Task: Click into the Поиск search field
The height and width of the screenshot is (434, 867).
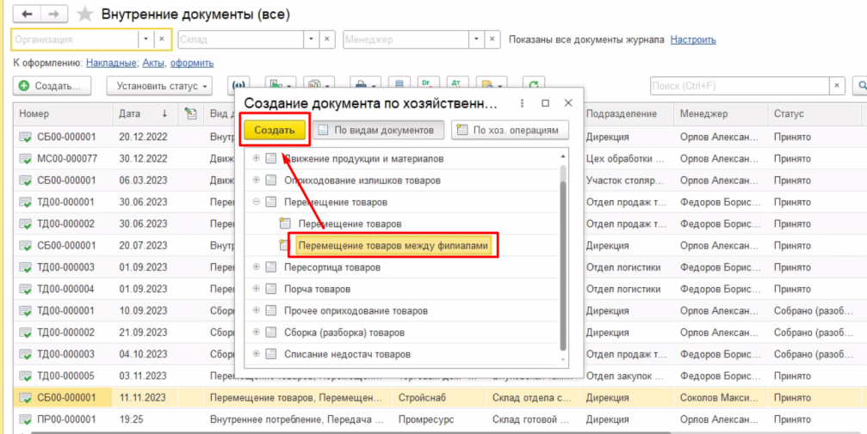Action: pos(739,86)
